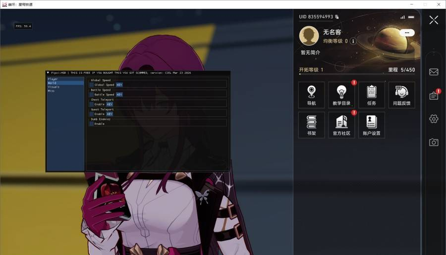Collapse the Pipsi-HSR window with triangle
Image resolution: width=446 pixels, height=255 pixels.
pyautogui.click(x=48, y=73)
